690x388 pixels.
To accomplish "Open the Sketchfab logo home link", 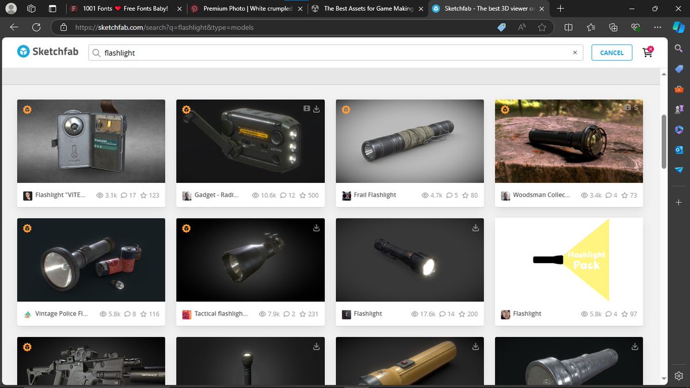I will pyautogui.click(x=47, y=52).
